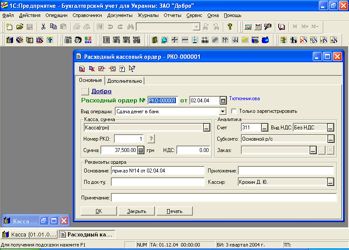
Task: Toggle the Только зарегистрировать checkbox
Action: [x=234, y=111]
